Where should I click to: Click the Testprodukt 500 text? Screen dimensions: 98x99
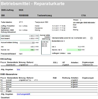[x=41, y=22]
